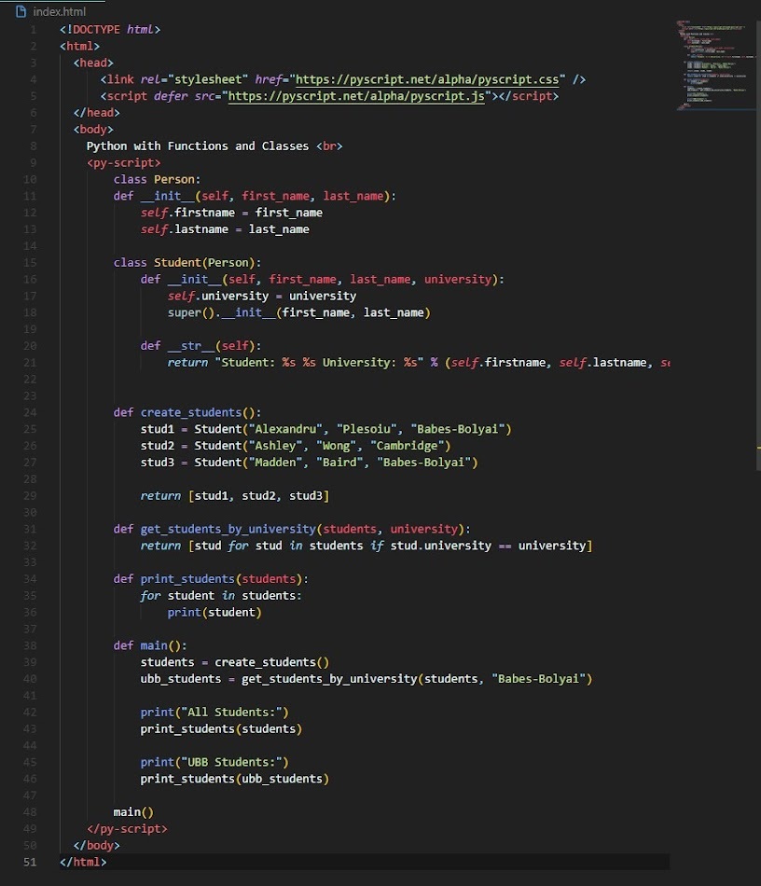Open the pyscript.js script link
This screenshot has height=886, width=761.
356,96
